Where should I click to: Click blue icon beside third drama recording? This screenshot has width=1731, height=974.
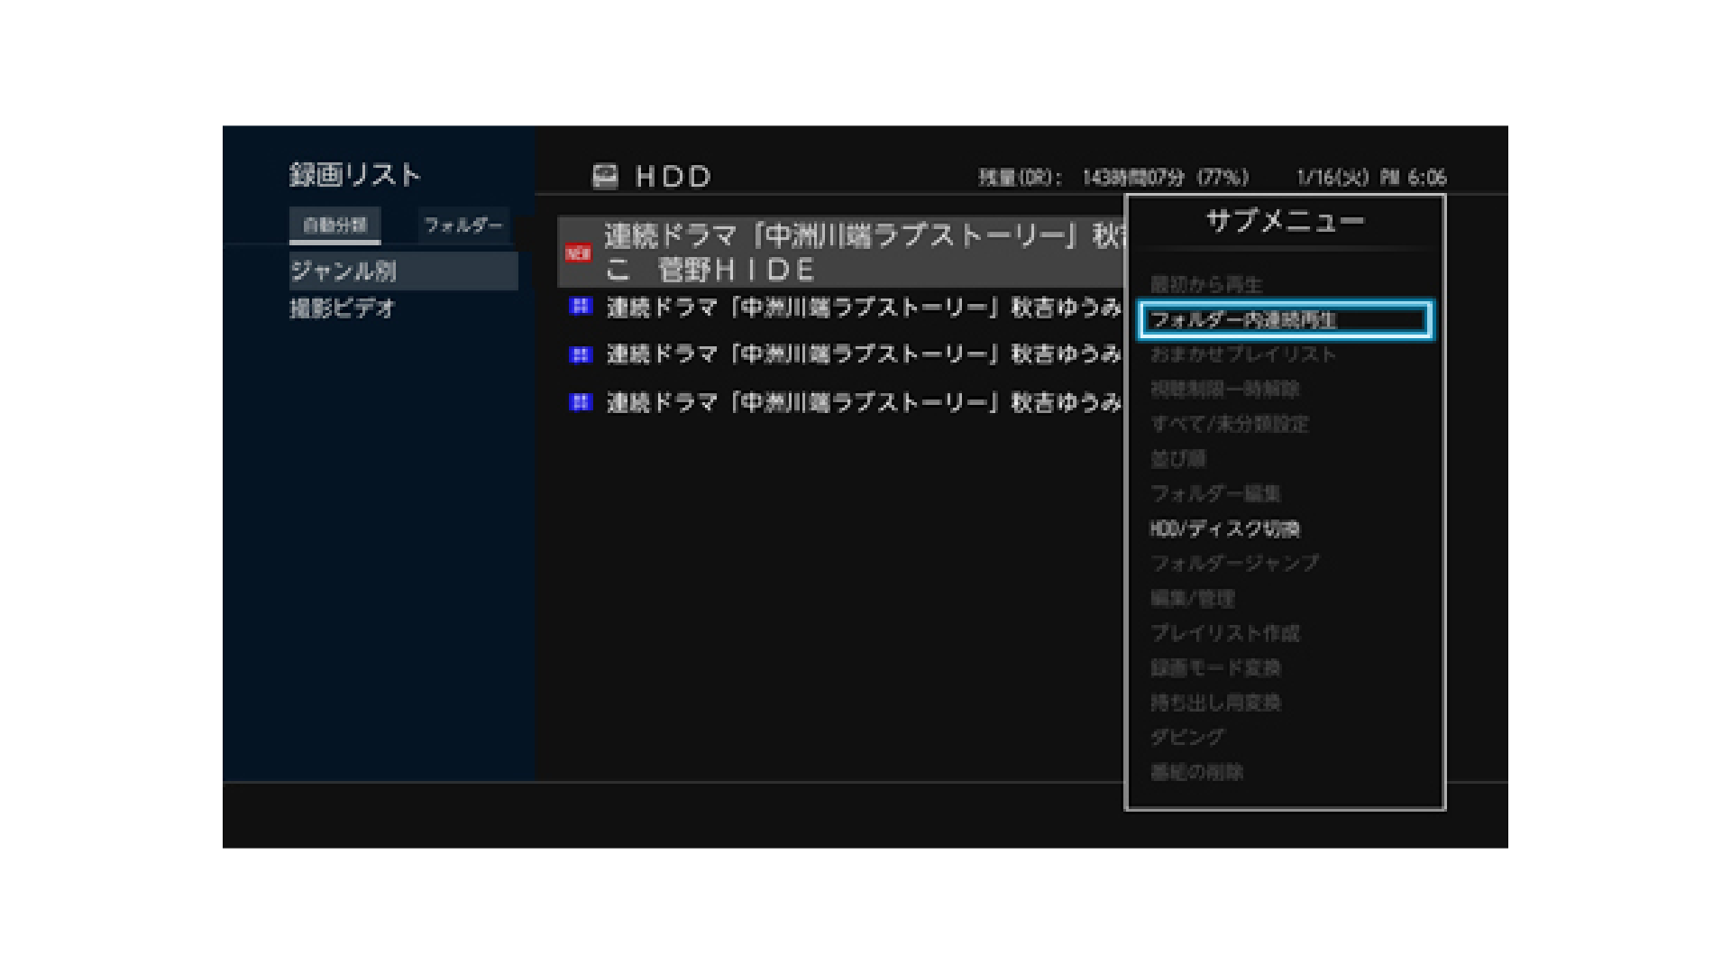click(x=581, y=354)
